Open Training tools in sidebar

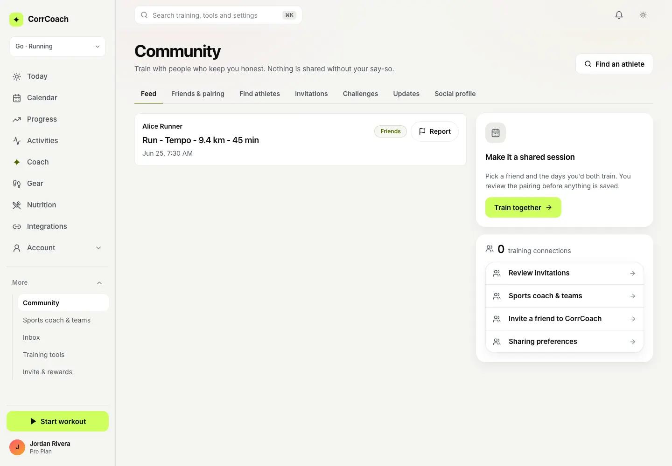63,355
